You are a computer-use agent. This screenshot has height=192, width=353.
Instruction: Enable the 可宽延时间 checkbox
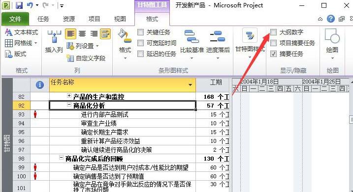[140, 43]
